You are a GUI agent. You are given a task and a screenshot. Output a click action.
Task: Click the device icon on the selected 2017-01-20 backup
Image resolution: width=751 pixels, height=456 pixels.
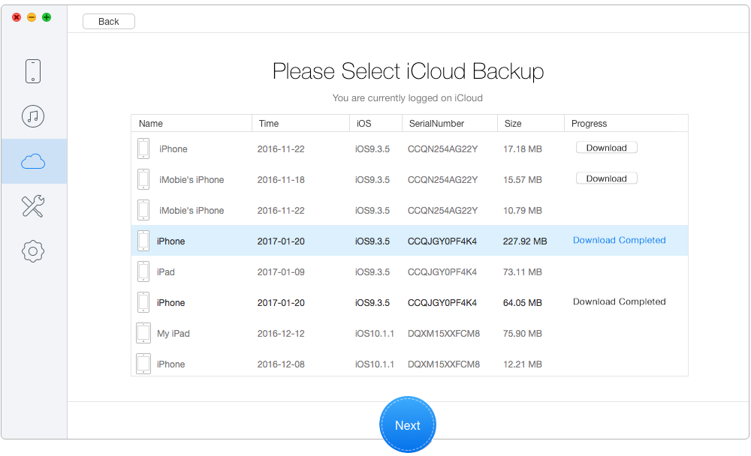click(x=143, y=241)
